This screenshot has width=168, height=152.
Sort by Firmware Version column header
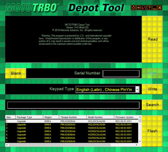point(126,117)
